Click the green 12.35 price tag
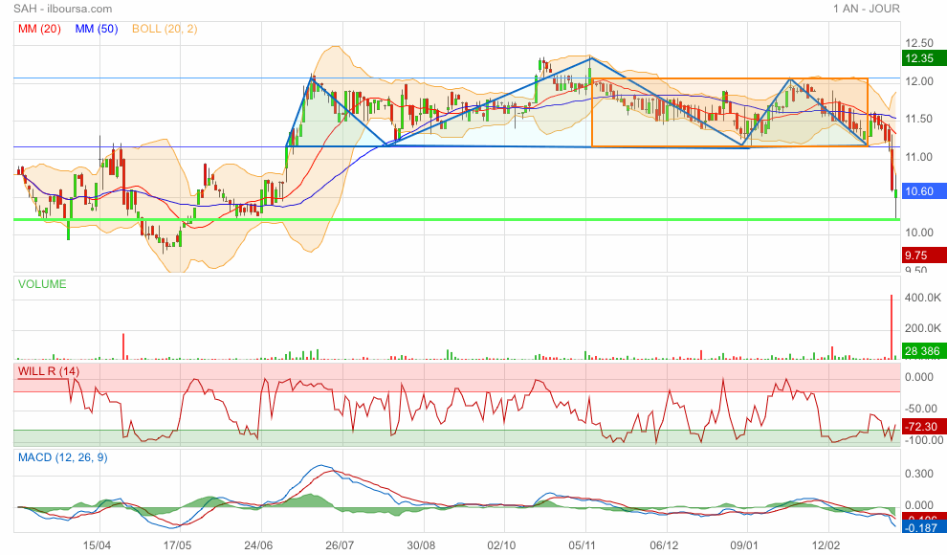The width and height of the screenshot is (947, 555). pyautogui.click(x=923, y=58)
